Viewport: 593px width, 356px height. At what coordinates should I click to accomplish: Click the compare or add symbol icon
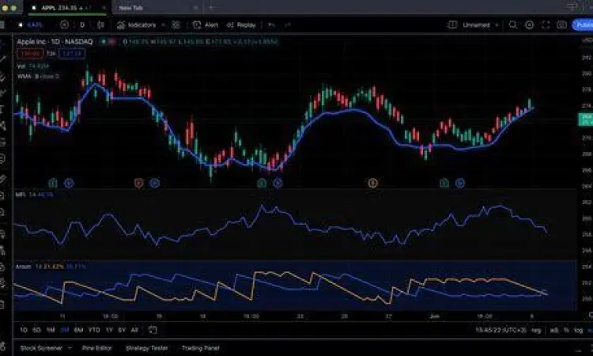[64, 25]
